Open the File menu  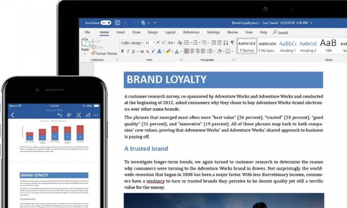click(87, 32)
